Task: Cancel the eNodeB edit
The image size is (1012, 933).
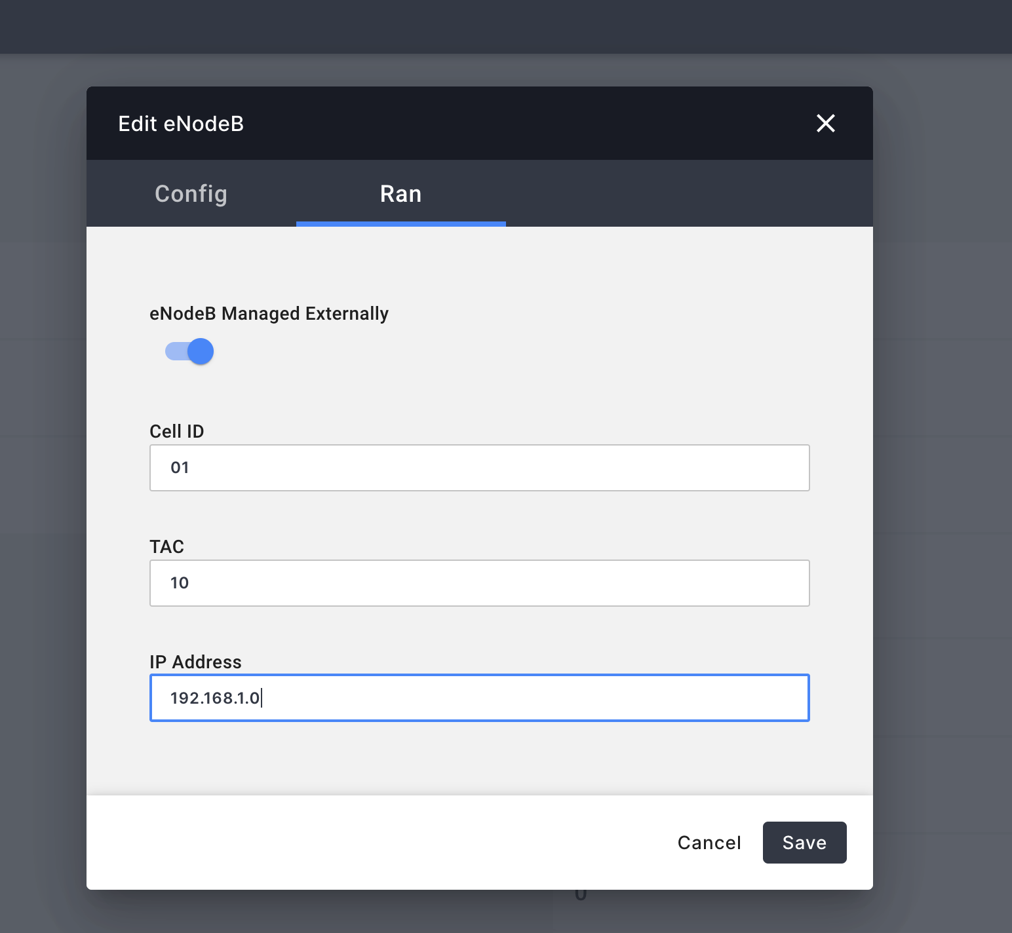Action: pyautogui.click(x=709, y=843)
